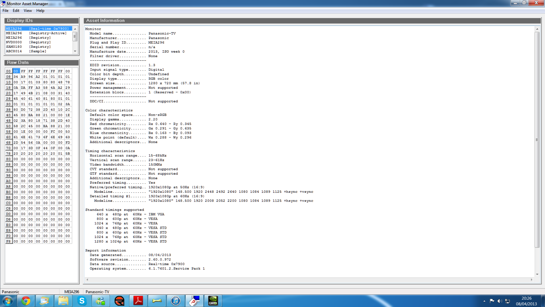Click Monitor Asset Manager taskbar icon
Screen dimensions: 545x307
(194, 301)
